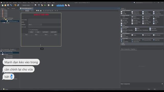The width and height of the screenshot is (164, 92).
Task: Pick the Label component in the Palette
Action: [123, 17]
